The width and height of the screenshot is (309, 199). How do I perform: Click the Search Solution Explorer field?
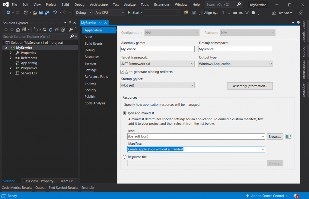[x=36, y=36]
